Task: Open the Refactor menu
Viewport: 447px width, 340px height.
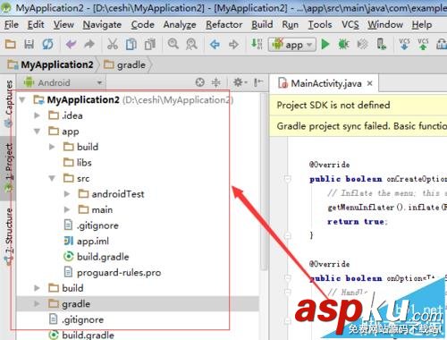Action: point(224,25)
